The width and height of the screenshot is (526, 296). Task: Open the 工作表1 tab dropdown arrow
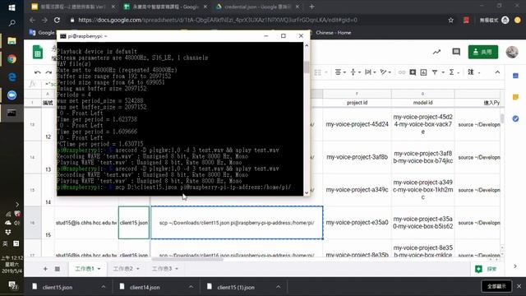99,269
